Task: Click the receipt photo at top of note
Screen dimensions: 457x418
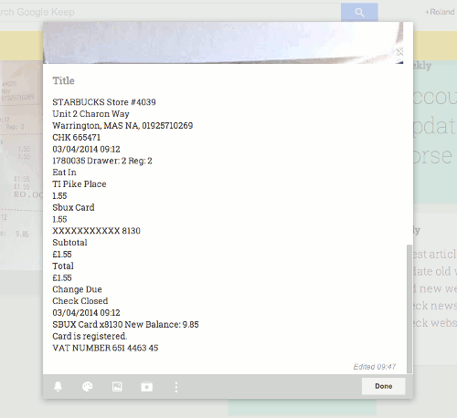Action: click(223, 43)
